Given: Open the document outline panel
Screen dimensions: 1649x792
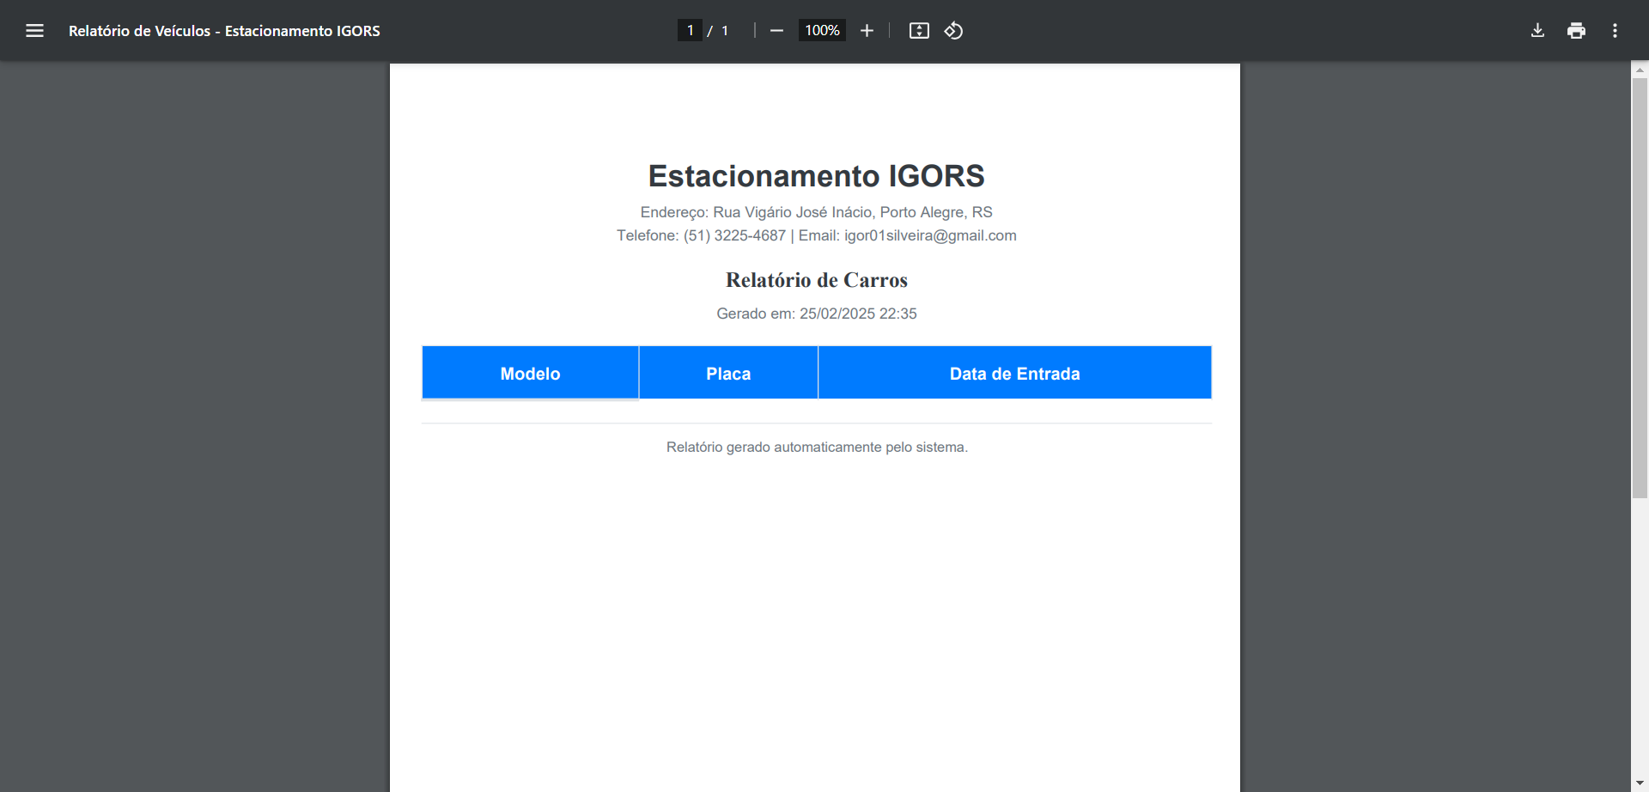Looking at the screenshot, I should click(x=35, y=30).
